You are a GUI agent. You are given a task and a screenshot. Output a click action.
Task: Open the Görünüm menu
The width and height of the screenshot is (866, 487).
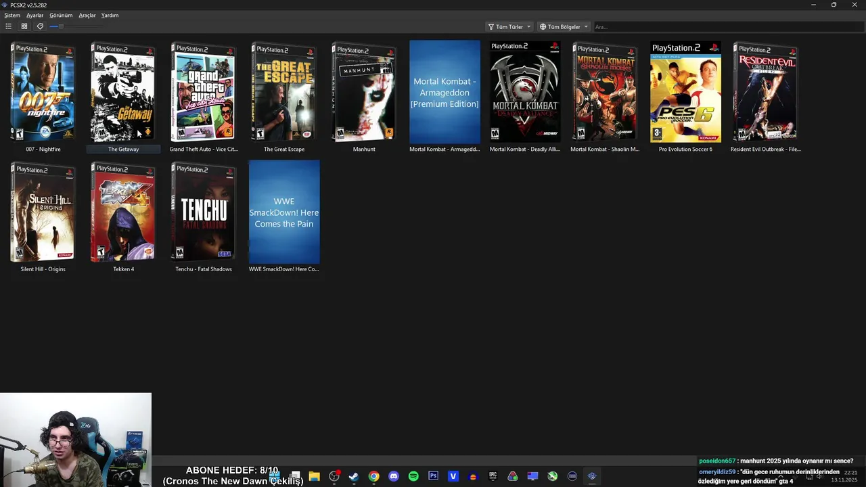(61, 15)
